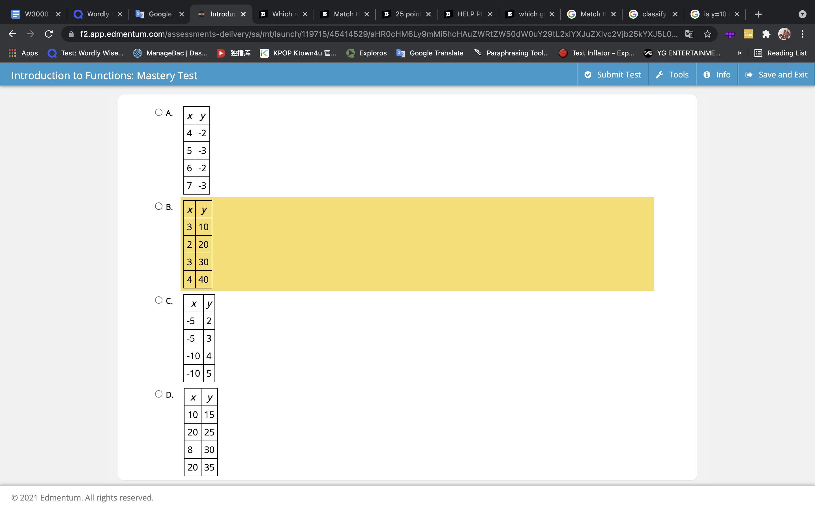Click the back navigation arrow

(12, 34)
